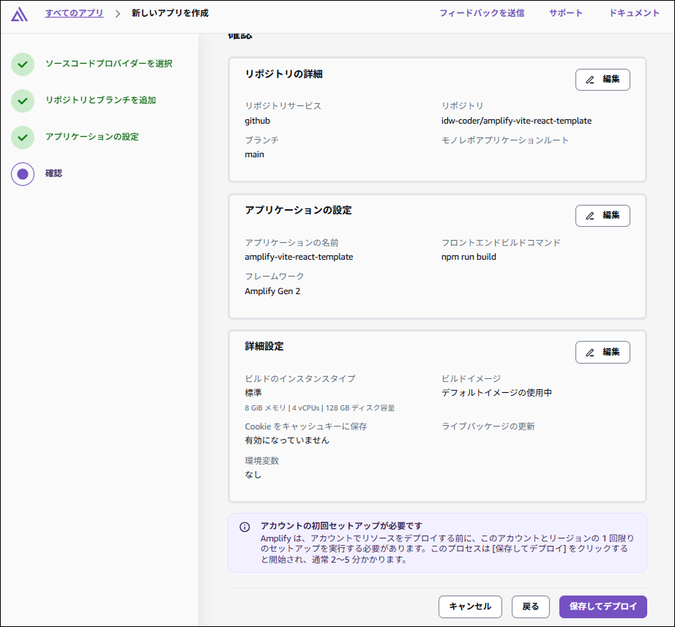Open フィードバックを送信 link
Image resolution: width=675 pixels, height=627 pixels.
point(482,13)
